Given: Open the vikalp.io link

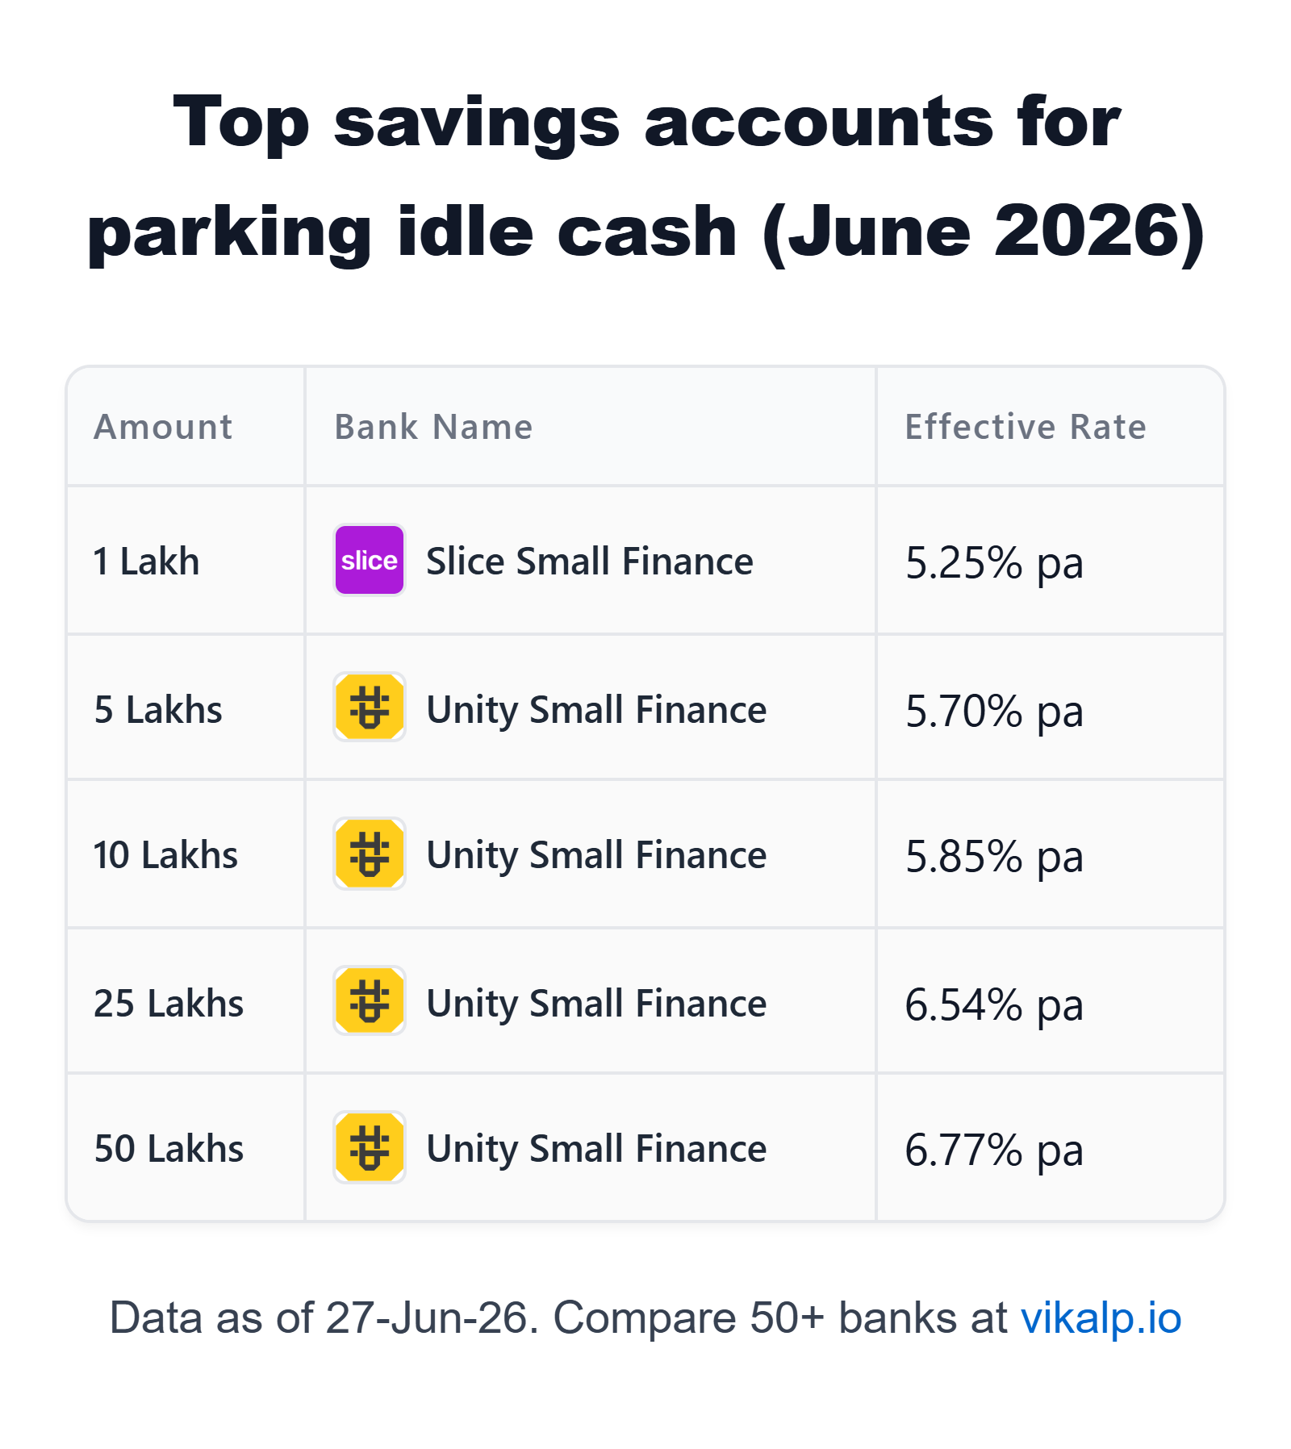Looking at the screenshot, I should coord(1101,1317).
